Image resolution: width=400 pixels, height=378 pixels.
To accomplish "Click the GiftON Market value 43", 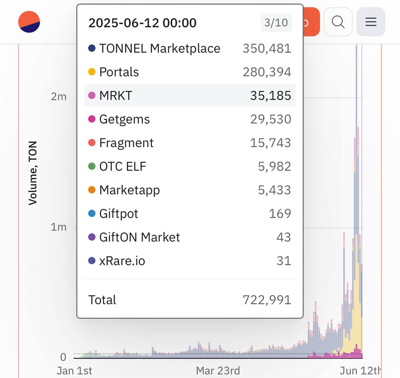I will (284, 237).
